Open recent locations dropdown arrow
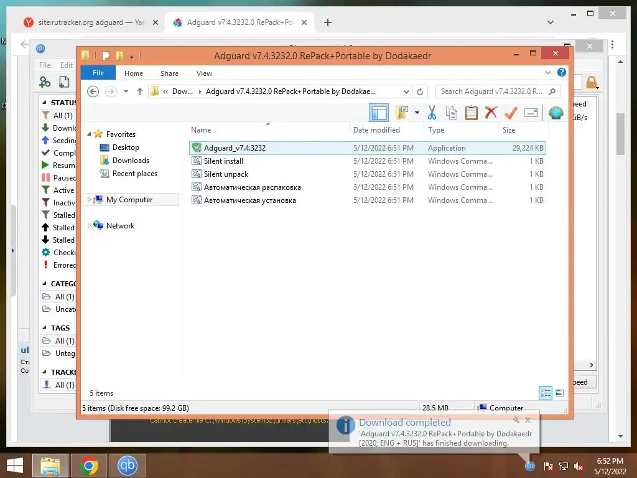The width and height of the screenshot is (637, 478). 126,91
